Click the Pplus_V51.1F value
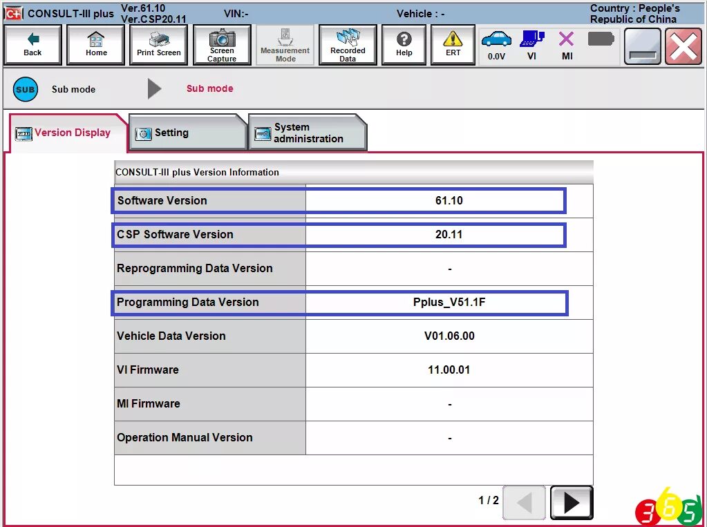Screen dimensions: 707x527 pos(449,302)
